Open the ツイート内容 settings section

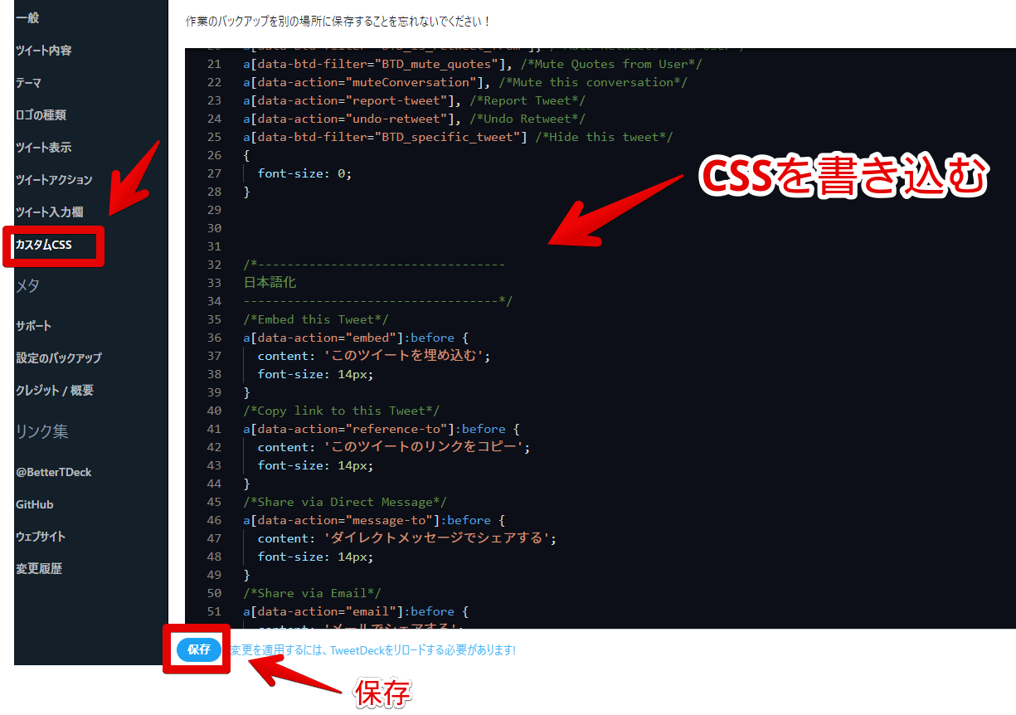click(43, 50)
